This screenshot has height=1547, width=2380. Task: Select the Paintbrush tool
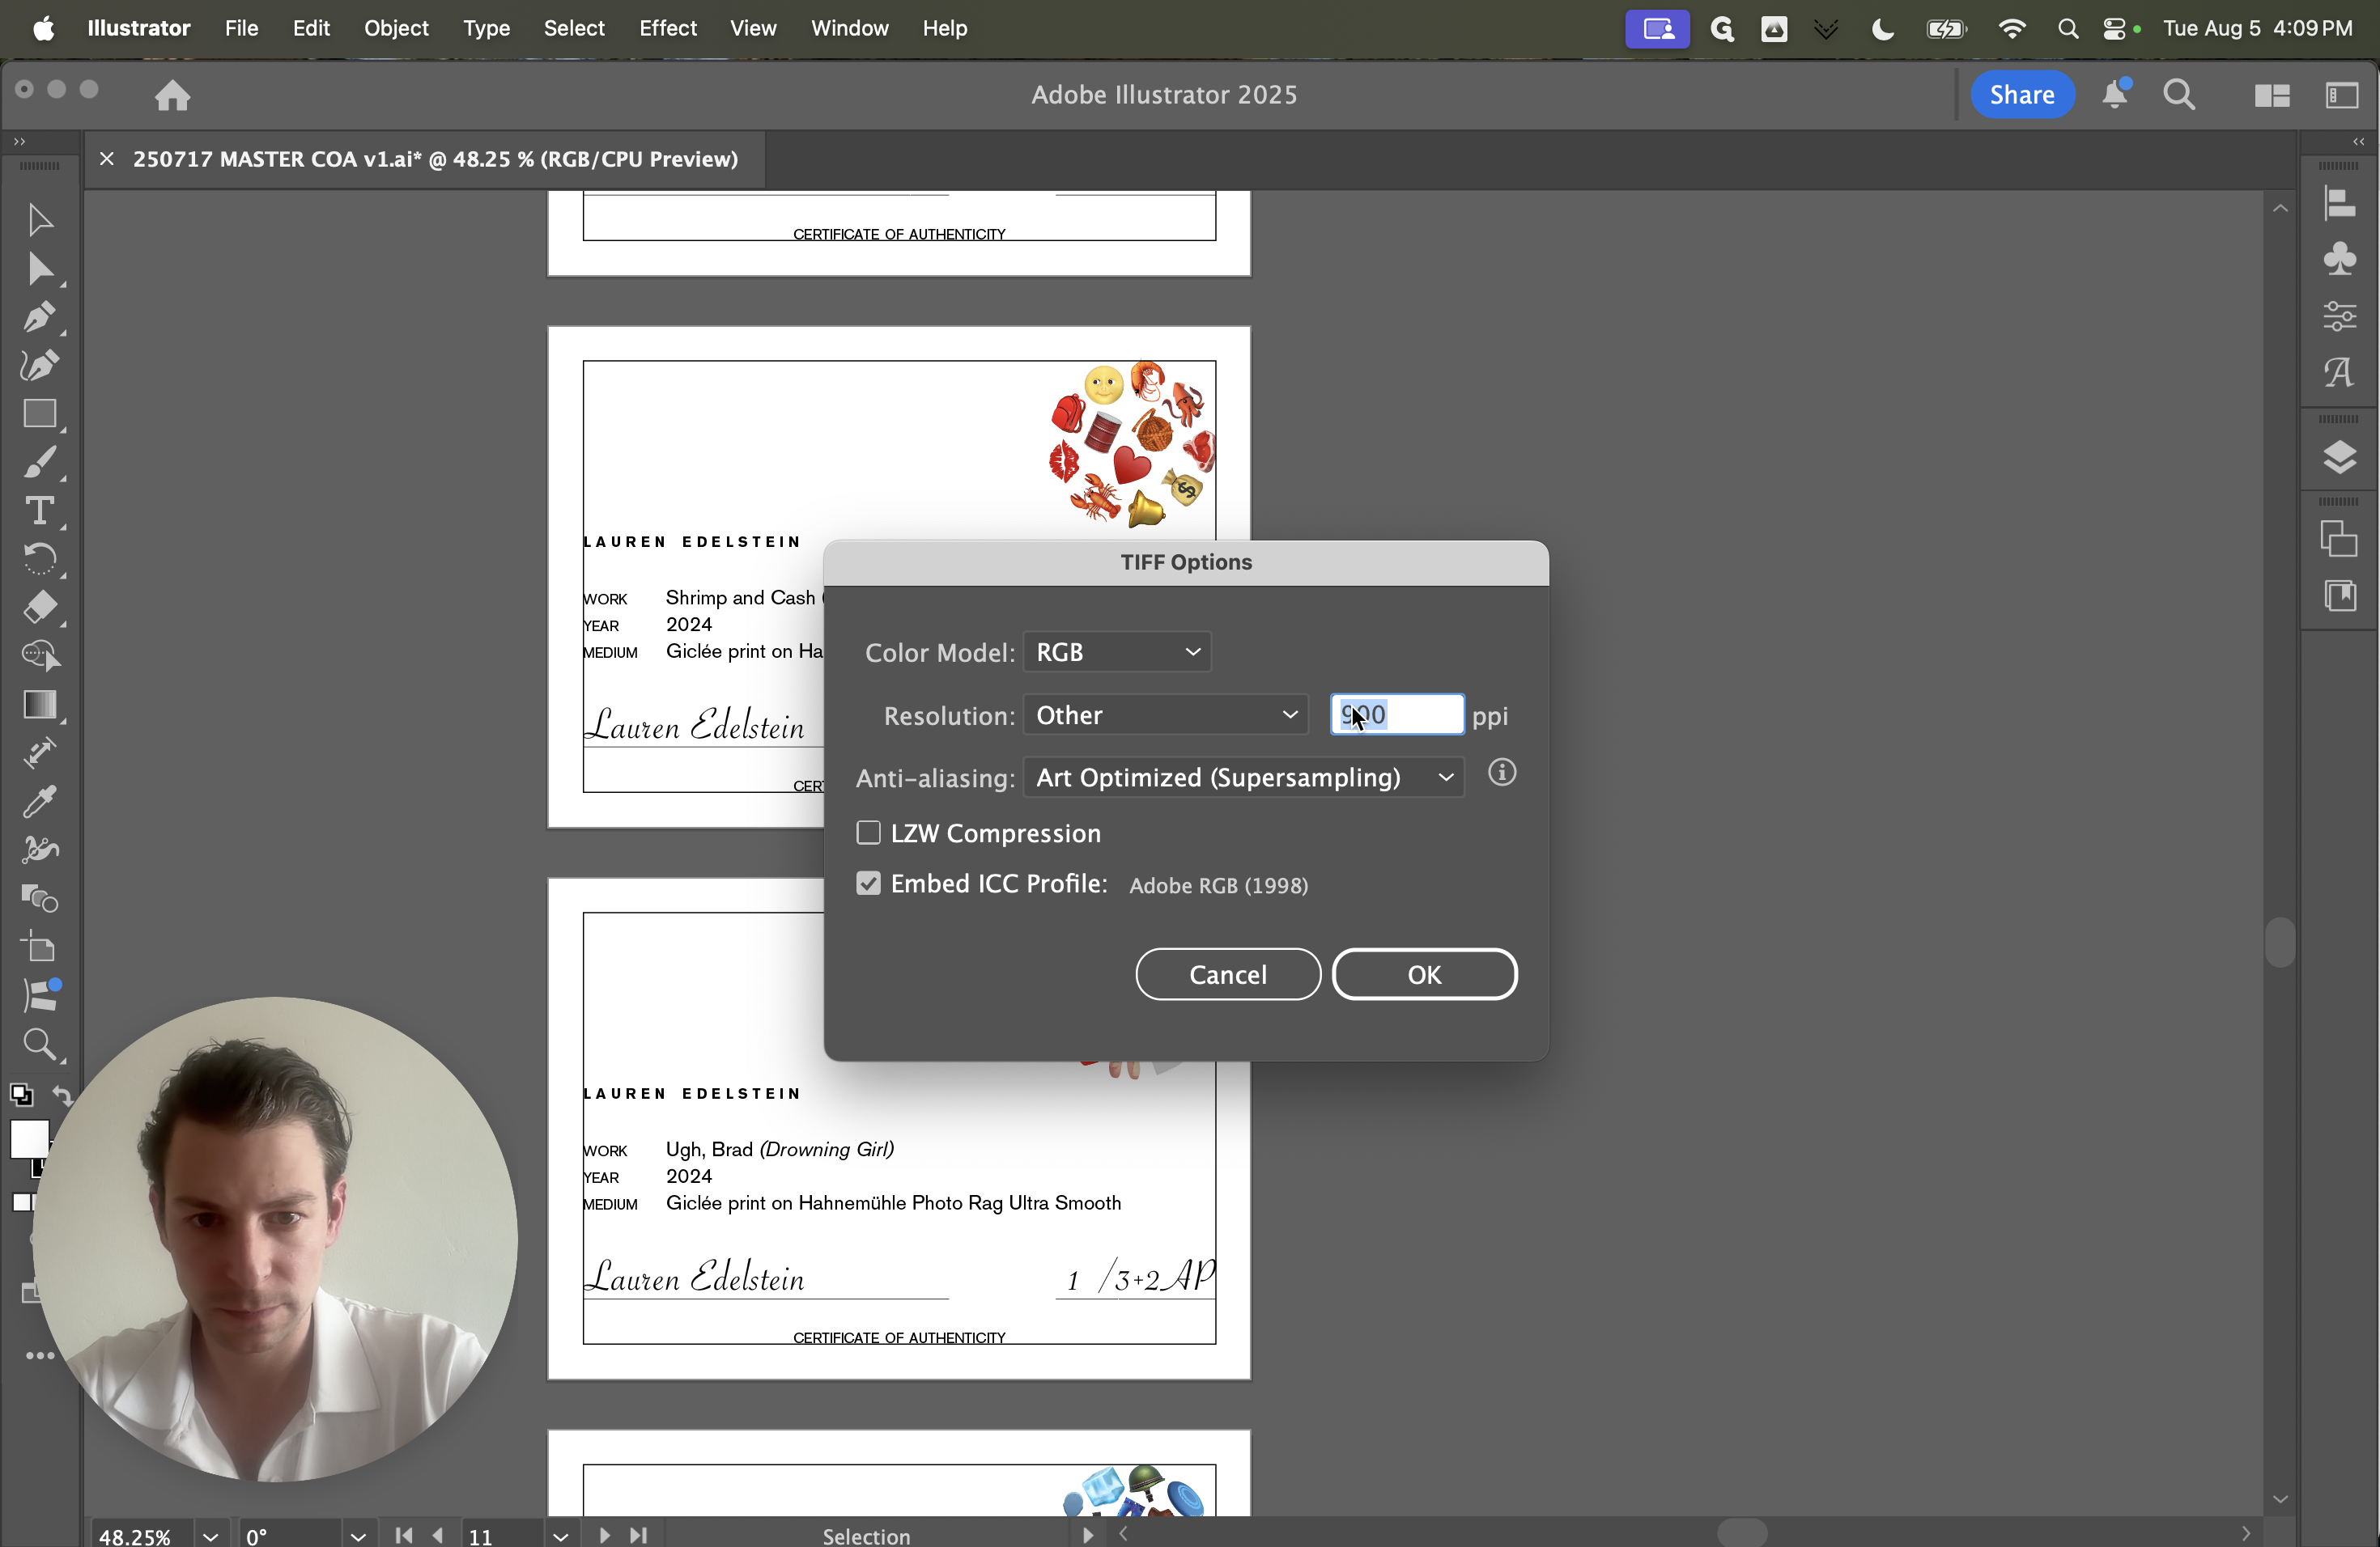pyautogui.click(x=40, y=463)
